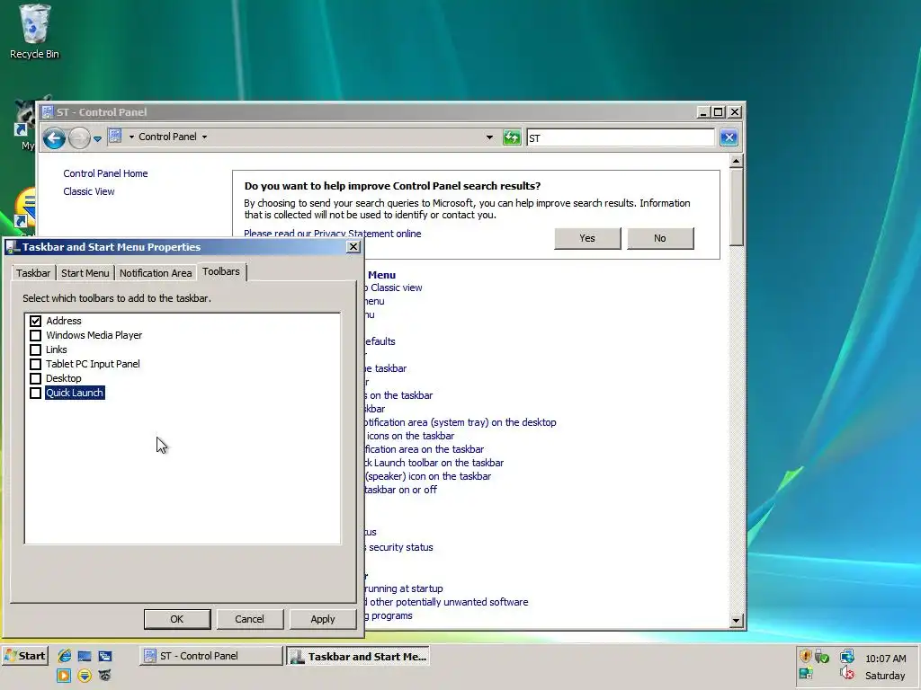
Task: Enable the Tablet PC Input Panel checkbox
Action: (35, 364)
